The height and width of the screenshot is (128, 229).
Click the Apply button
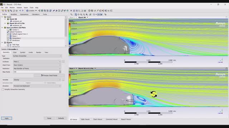click(x=6, y=118)
